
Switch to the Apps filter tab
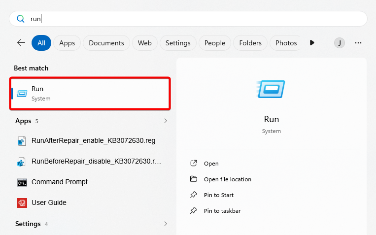pyautogui.click(x=67, y=43)
